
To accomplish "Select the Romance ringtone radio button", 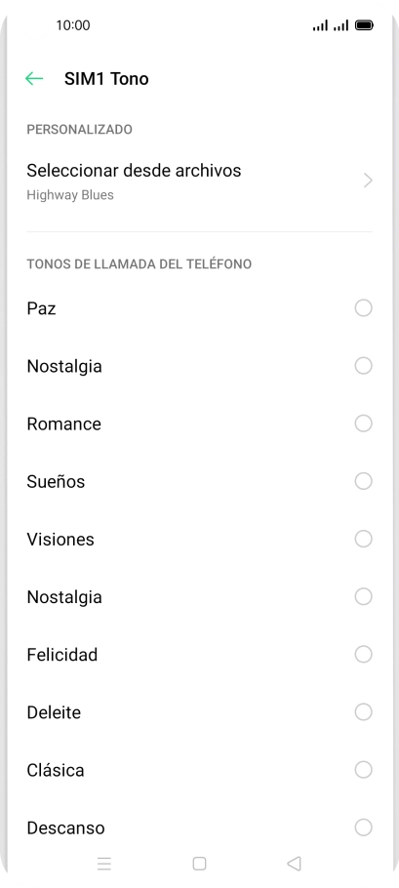I will [x=363, y=424].
